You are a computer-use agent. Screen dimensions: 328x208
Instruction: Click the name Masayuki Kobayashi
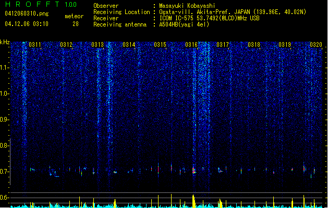click(187, 6)
